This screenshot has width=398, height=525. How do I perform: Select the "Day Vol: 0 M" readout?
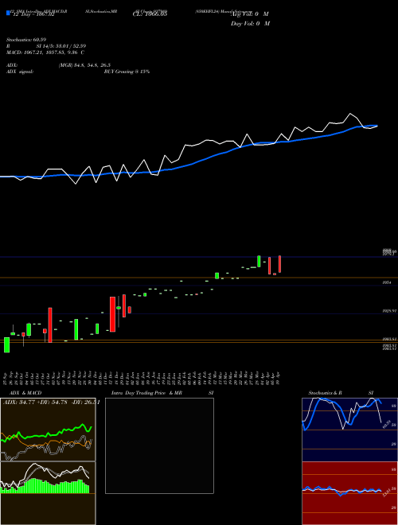pyautogui.click(x=250, y=23)
